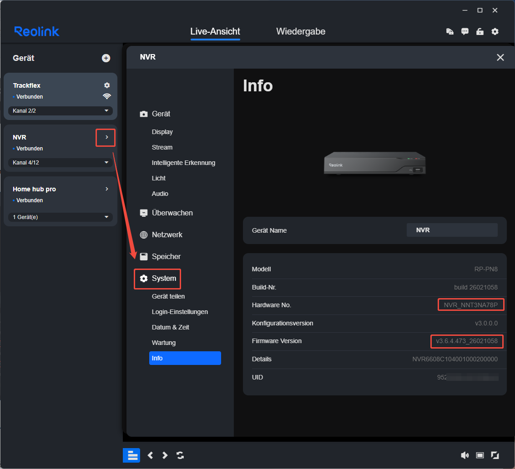Viewport: 515px width, 469px height.
Task: Click the System gear icon
Action: 143,278
